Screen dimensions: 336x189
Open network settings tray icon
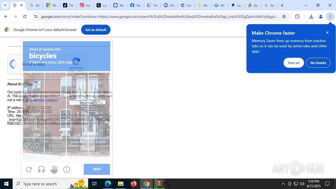point(296,184)
